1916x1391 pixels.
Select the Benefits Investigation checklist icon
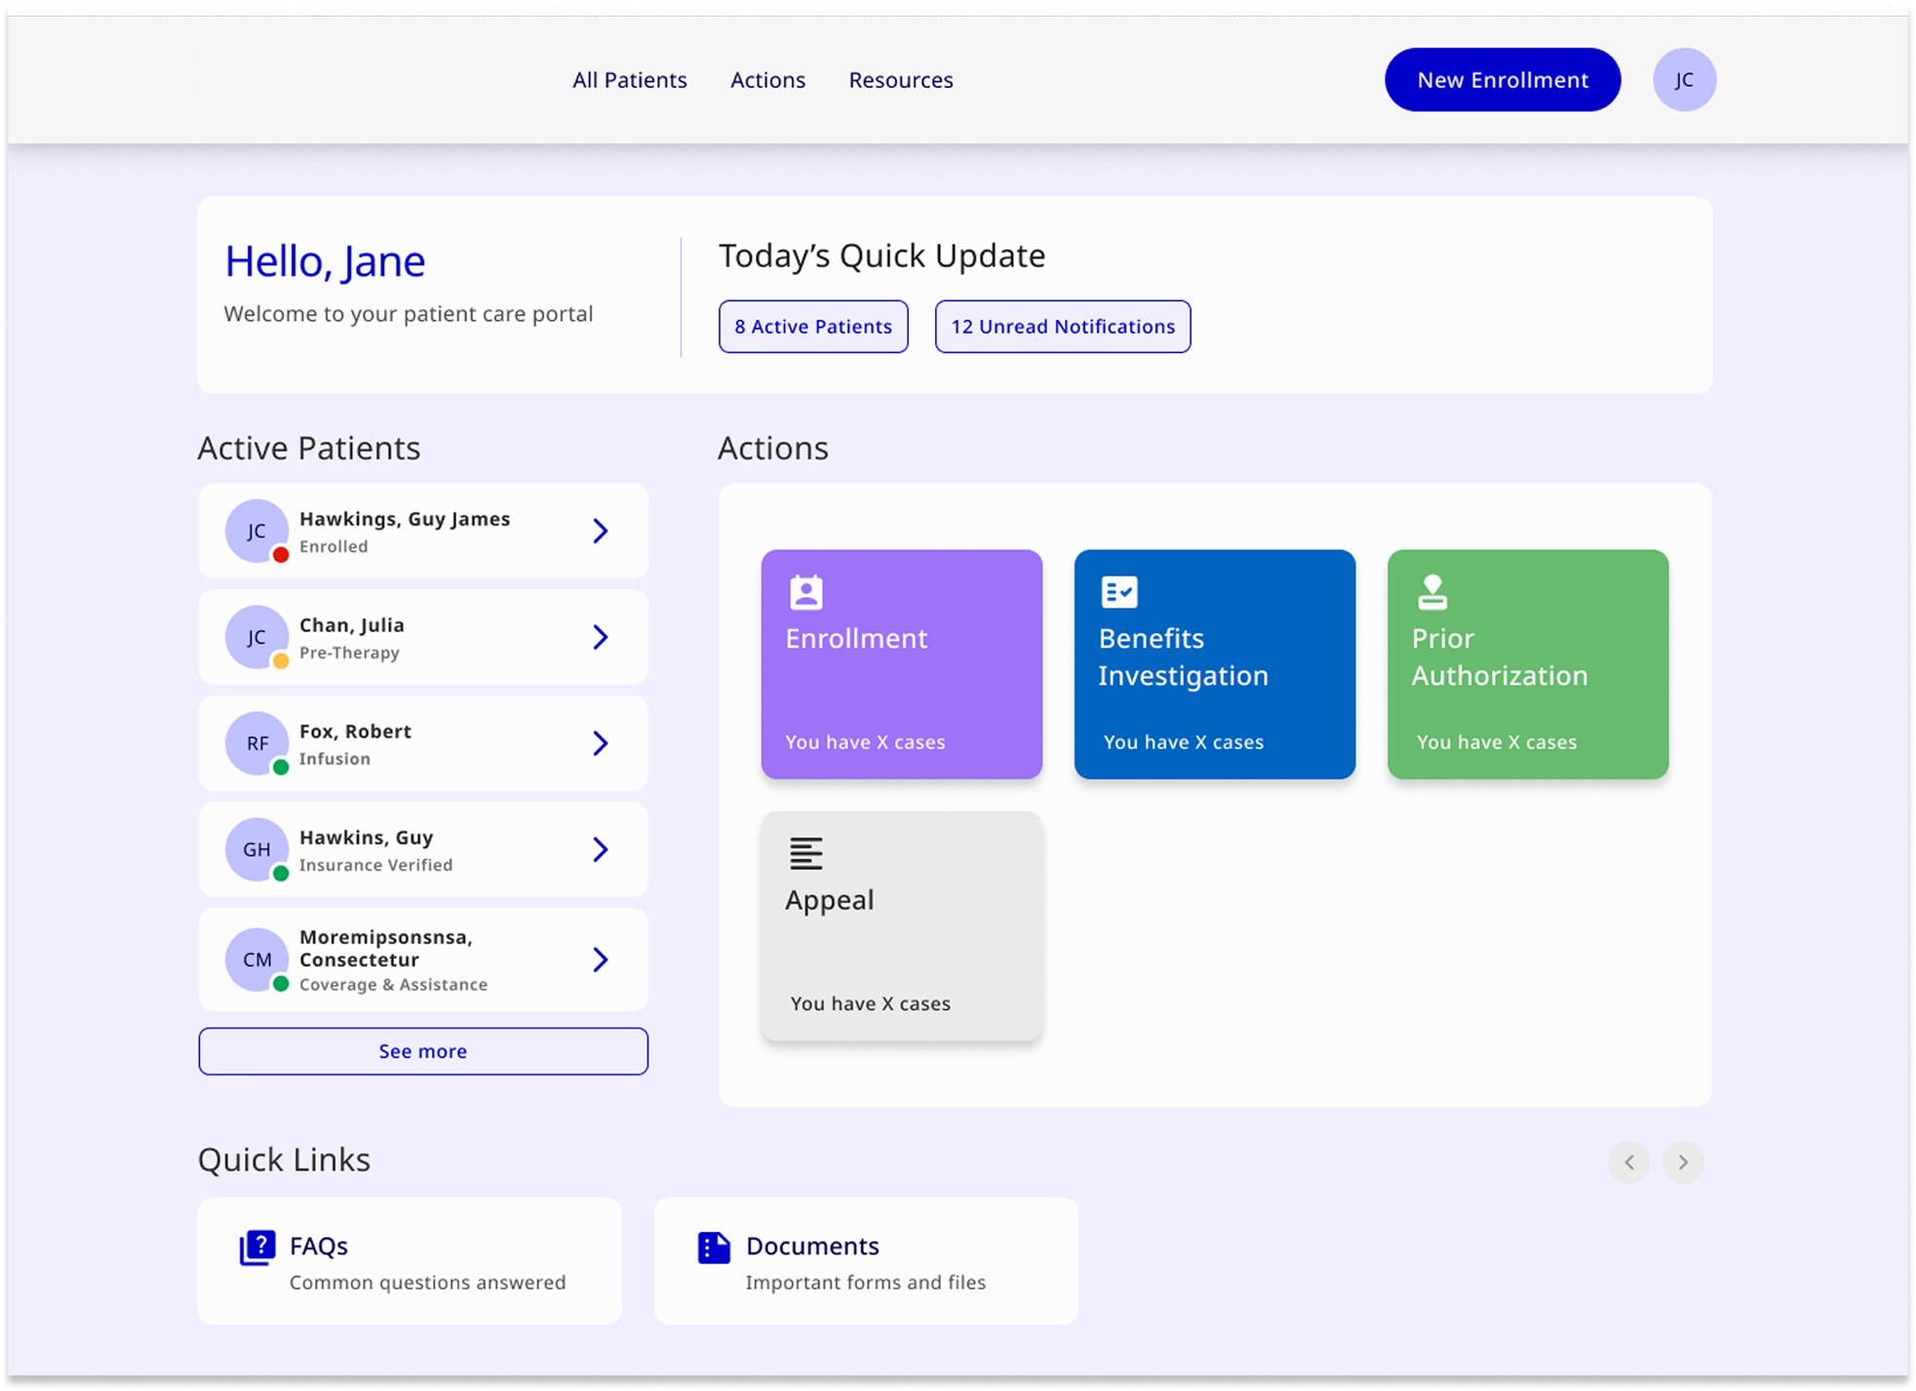click(x=1117, y=591)
